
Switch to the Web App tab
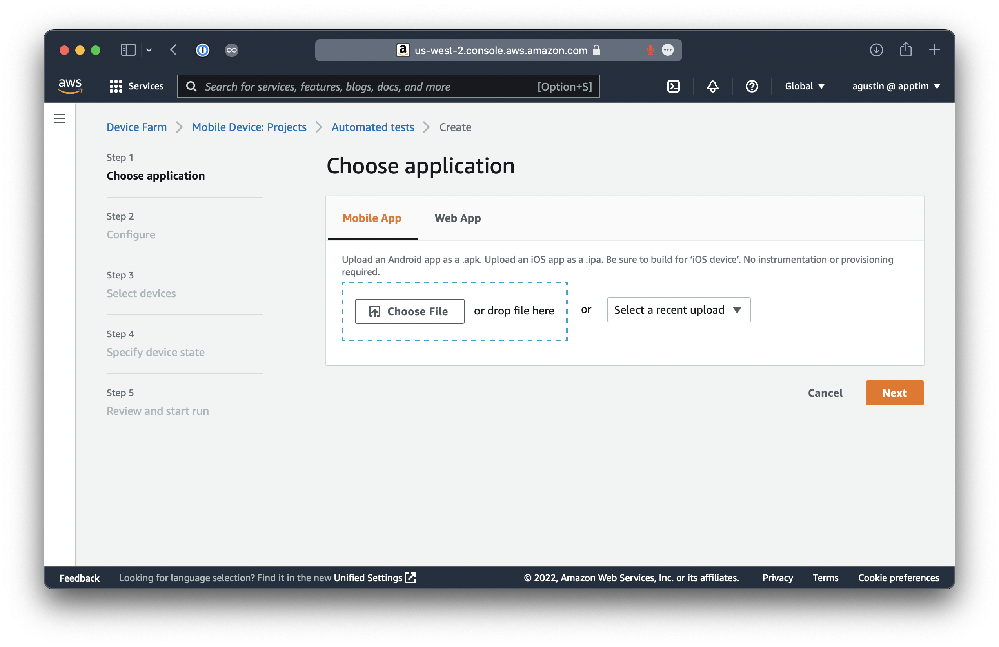coord(458,218)
